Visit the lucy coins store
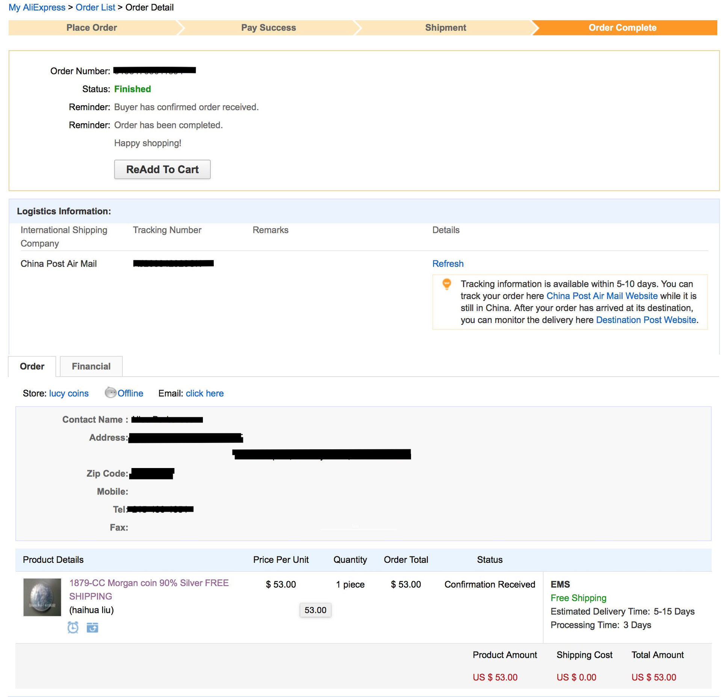 point(69,393)
